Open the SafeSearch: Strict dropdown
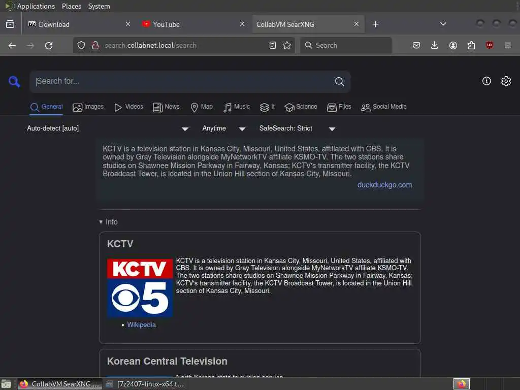This screenshot has height=390, width=520. click(x=297, y=128)
